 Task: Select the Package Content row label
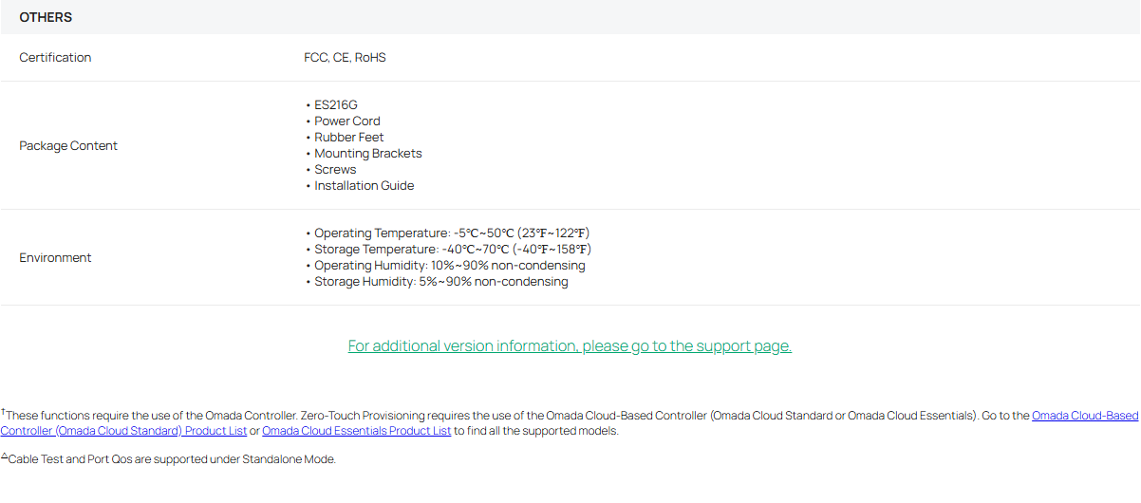(68, 146)
